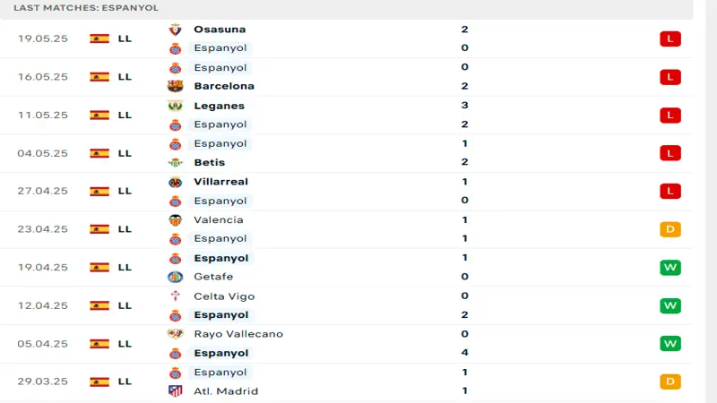Click the Villarreal club crest icon
Viewport: 717px width, 403px height.
[175, 183]
